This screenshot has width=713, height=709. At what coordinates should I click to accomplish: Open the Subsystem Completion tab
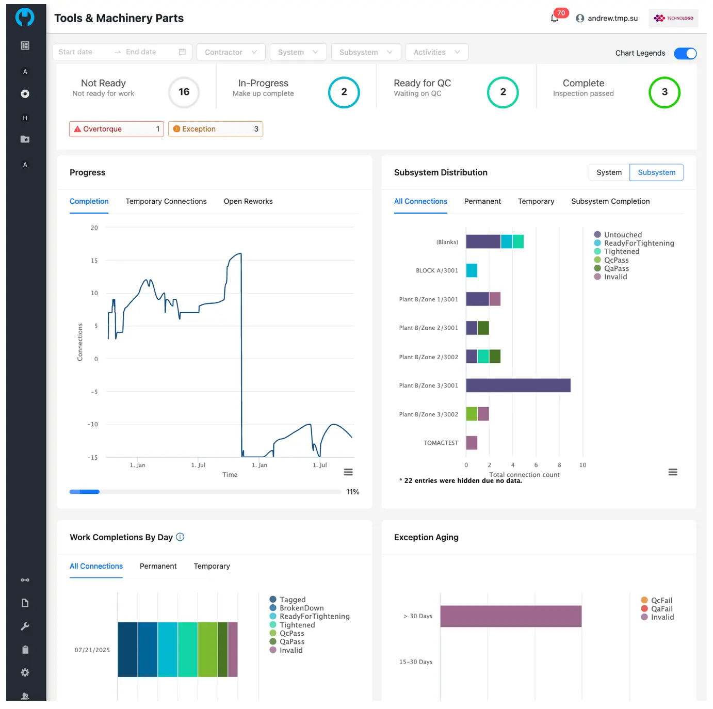(x=610, y=201)
